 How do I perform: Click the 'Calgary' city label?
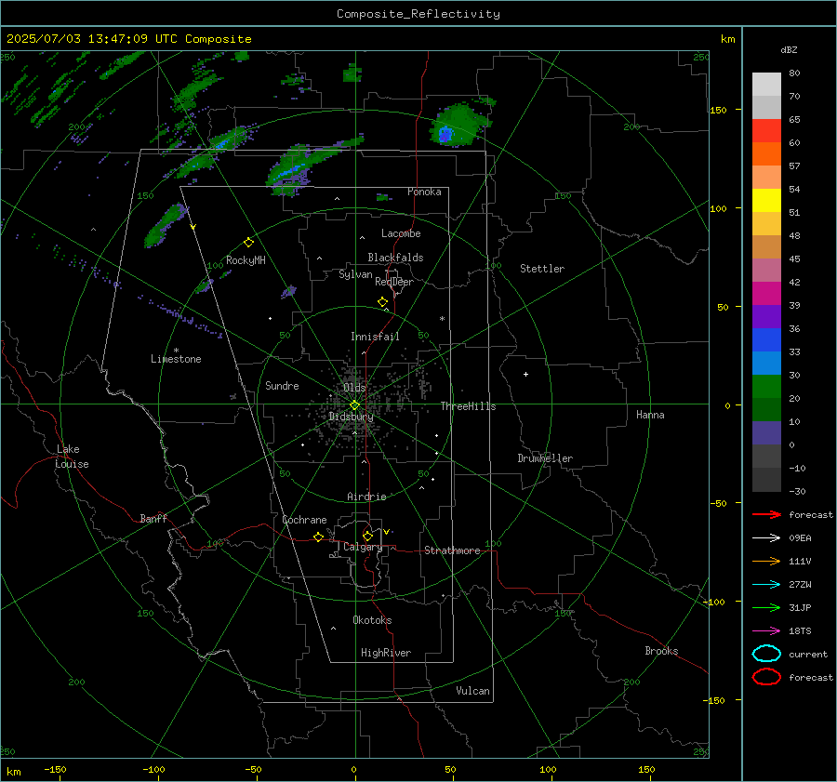tap(363, 547)
